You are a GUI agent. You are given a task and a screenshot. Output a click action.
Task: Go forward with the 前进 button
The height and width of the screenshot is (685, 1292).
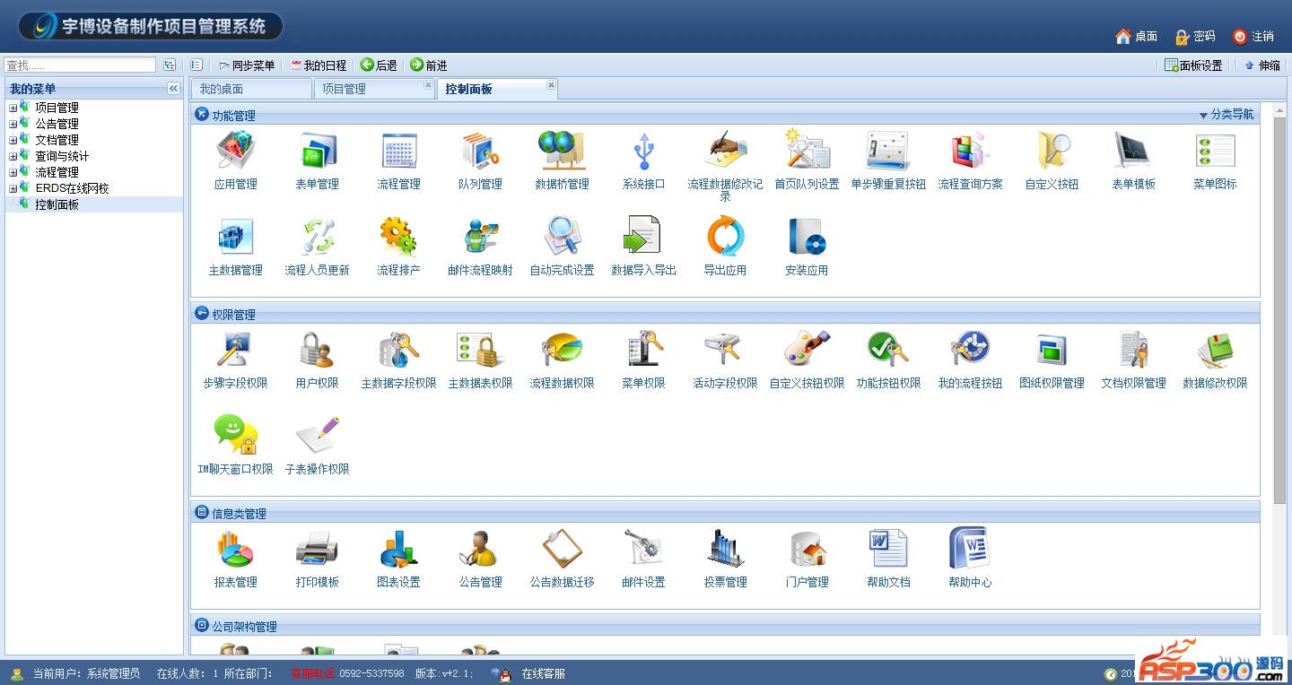[429, 65]
